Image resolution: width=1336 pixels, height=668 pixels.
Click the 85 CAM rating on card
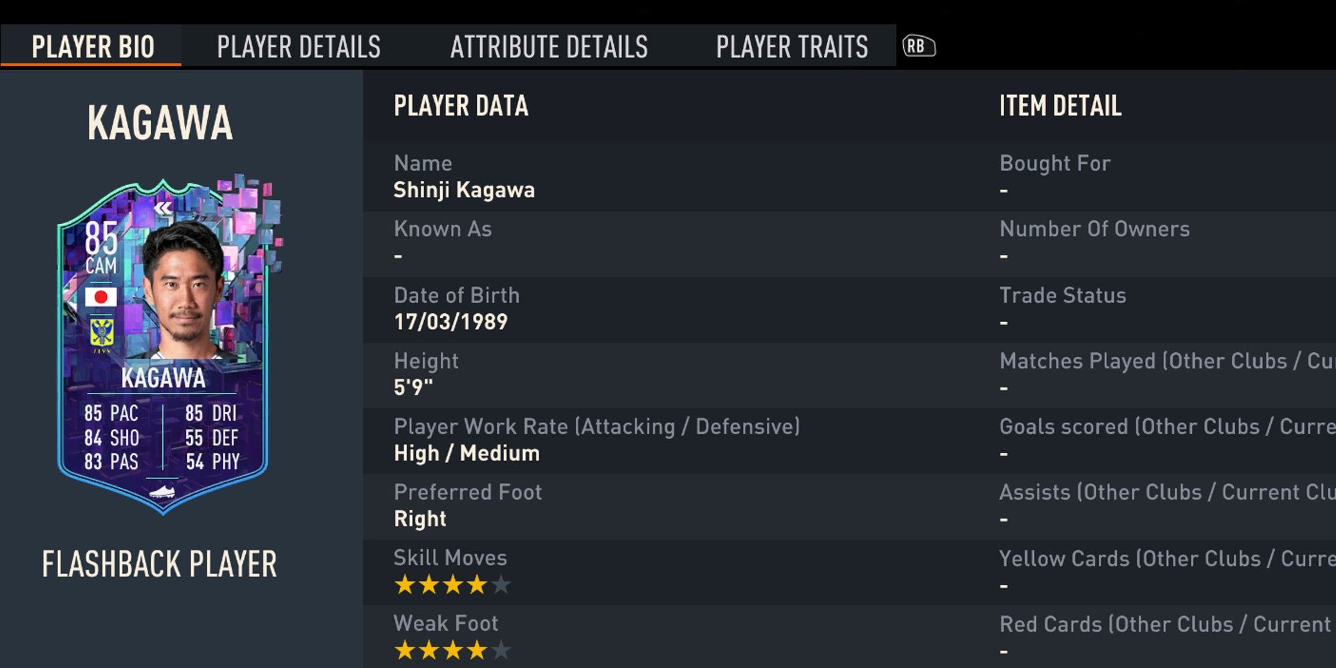pyautogui.click(x=101, y=248)
